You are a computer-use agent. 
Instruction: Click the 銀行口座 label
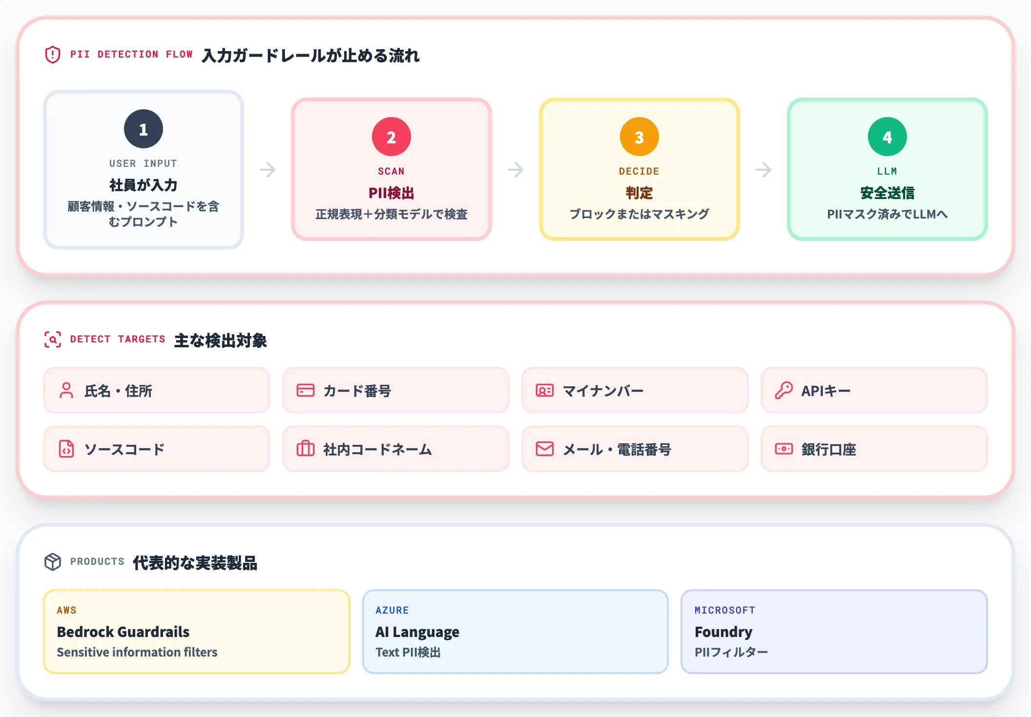pyautogui.click(x=829, y=449)
